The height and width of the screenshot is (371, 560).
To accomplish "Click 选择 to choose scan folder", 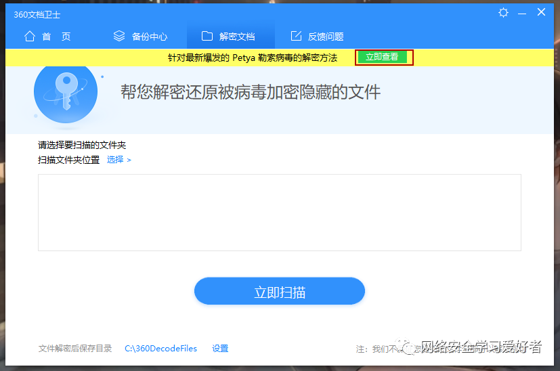I will 119,160.
